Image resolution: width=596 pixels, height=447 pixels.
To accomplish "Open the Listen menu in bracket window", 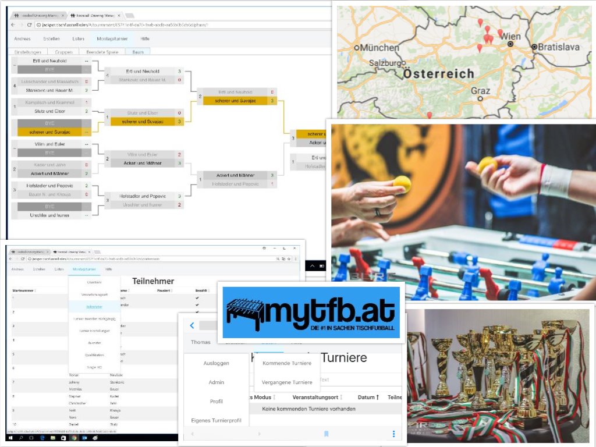I will 79,39.
